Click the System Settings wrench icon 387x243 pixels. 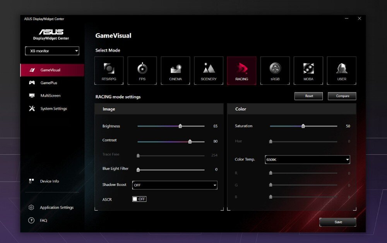point(32,109)
